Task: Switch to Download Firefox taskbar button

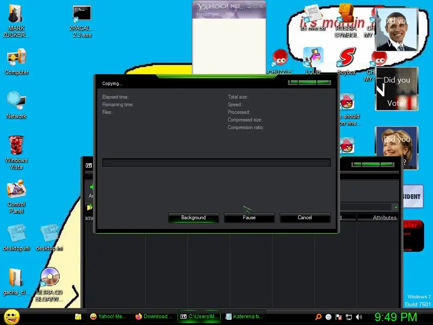Action: [x=154, y=317]
